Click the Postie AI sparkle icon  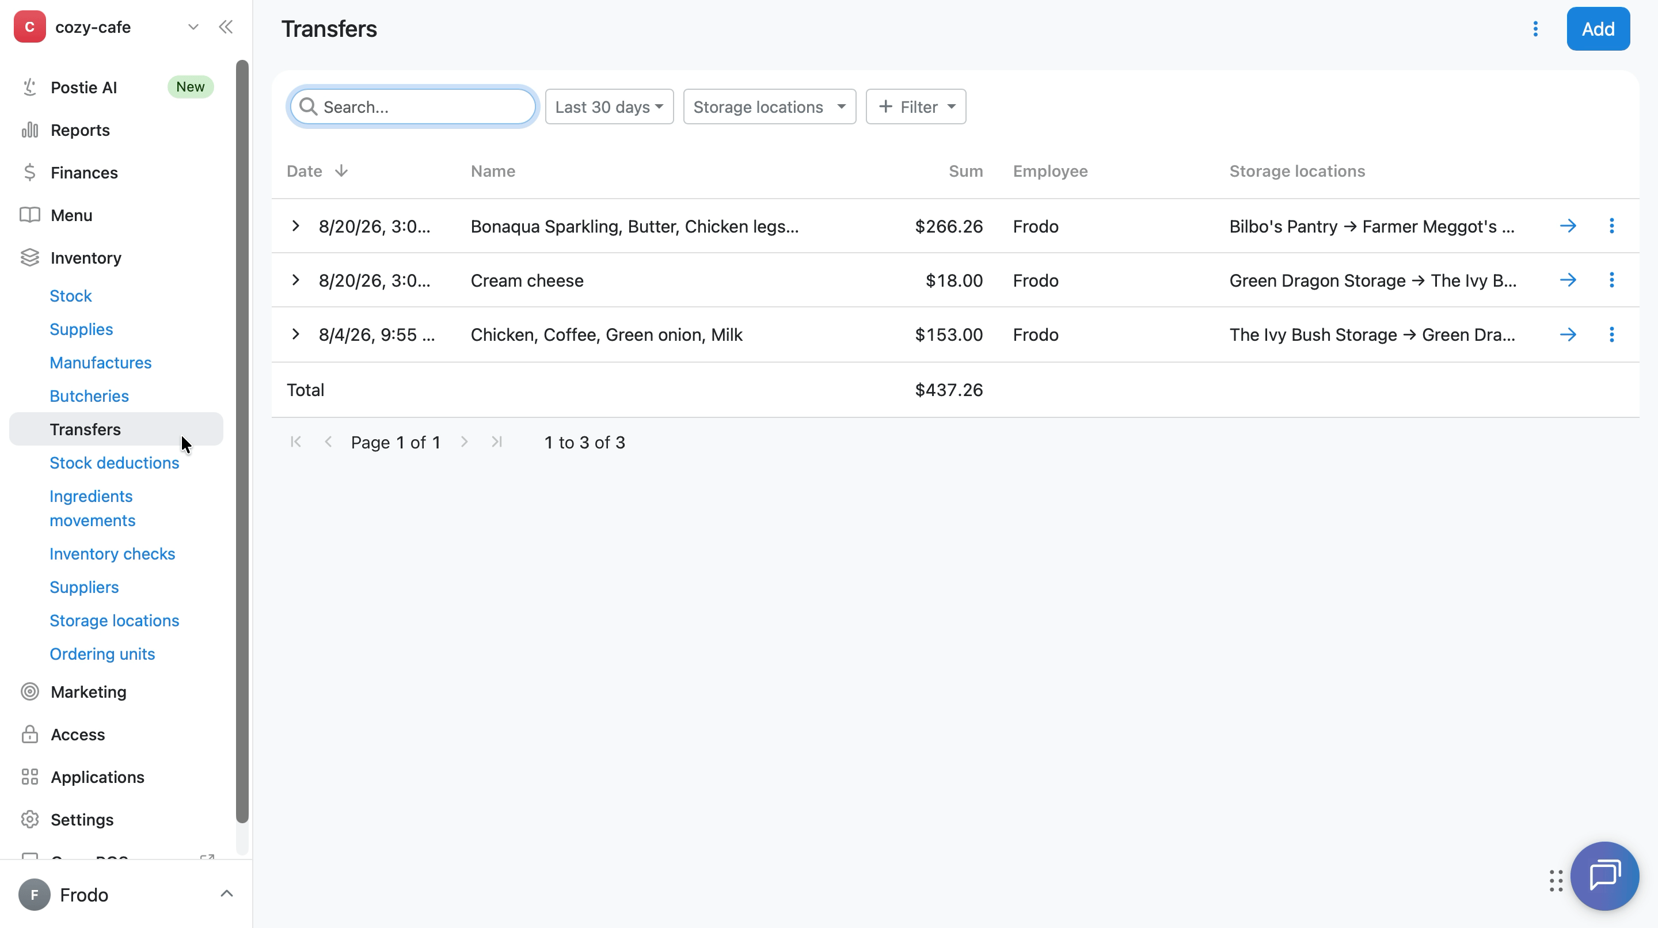(29, 88)
